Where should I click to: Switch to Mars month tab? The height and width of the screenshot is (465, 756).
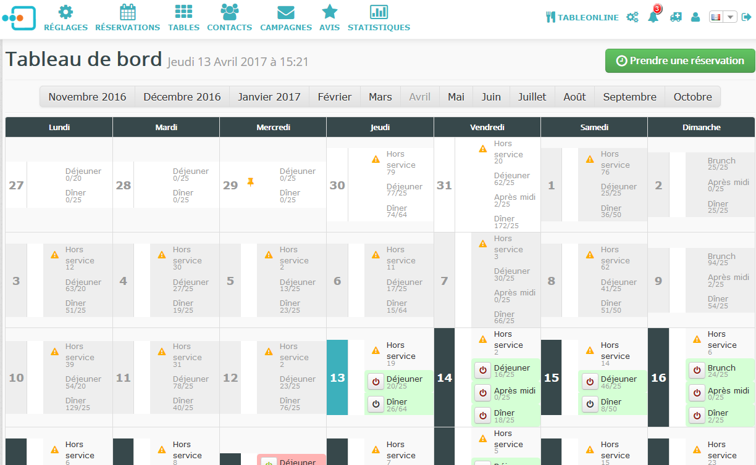click(380, 97)
